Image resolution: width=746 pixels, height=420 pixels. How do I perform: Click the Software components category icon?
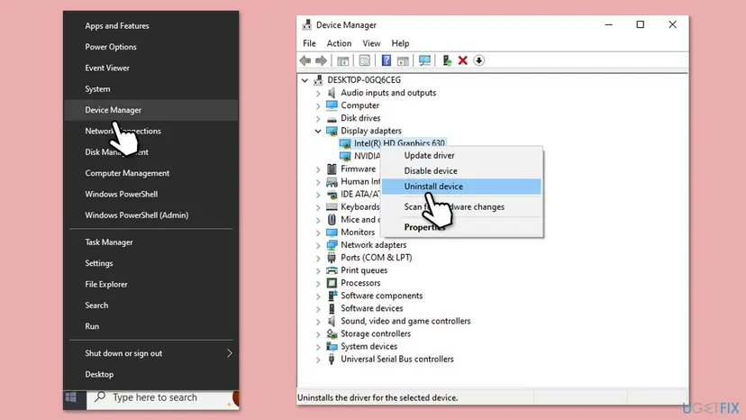pyautogui.click(x=332, y=296)
